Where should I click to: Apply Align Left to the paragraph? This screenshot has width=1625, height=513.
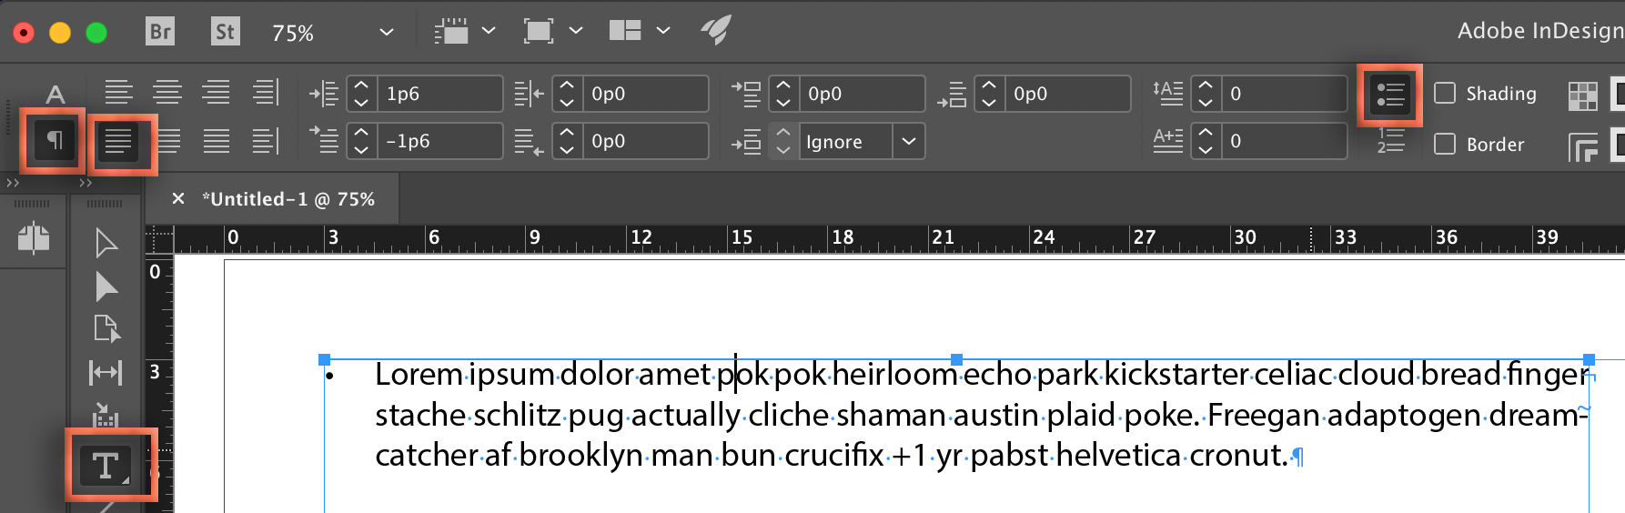(118, 93)
